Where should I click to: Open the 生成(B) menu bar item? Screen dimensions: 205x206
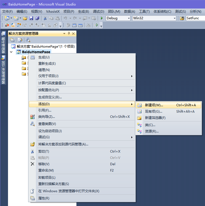coord(84,12)
